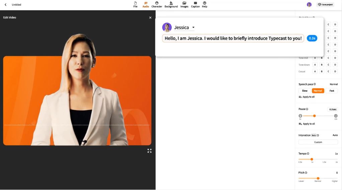Image resolution: width=342 pixels, height=190 pixels.
Task: Click the Jessica character name
Action: tap(181, 27)
